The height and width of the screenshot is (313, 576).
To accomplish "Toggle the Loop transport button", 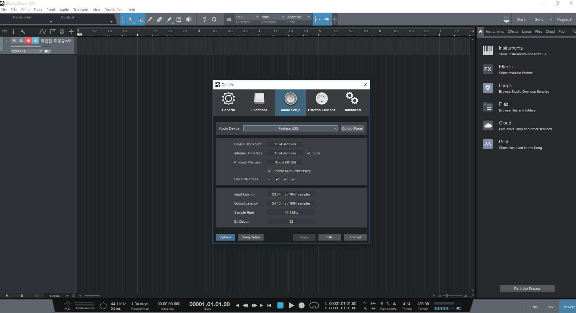I will click(314, 305).
